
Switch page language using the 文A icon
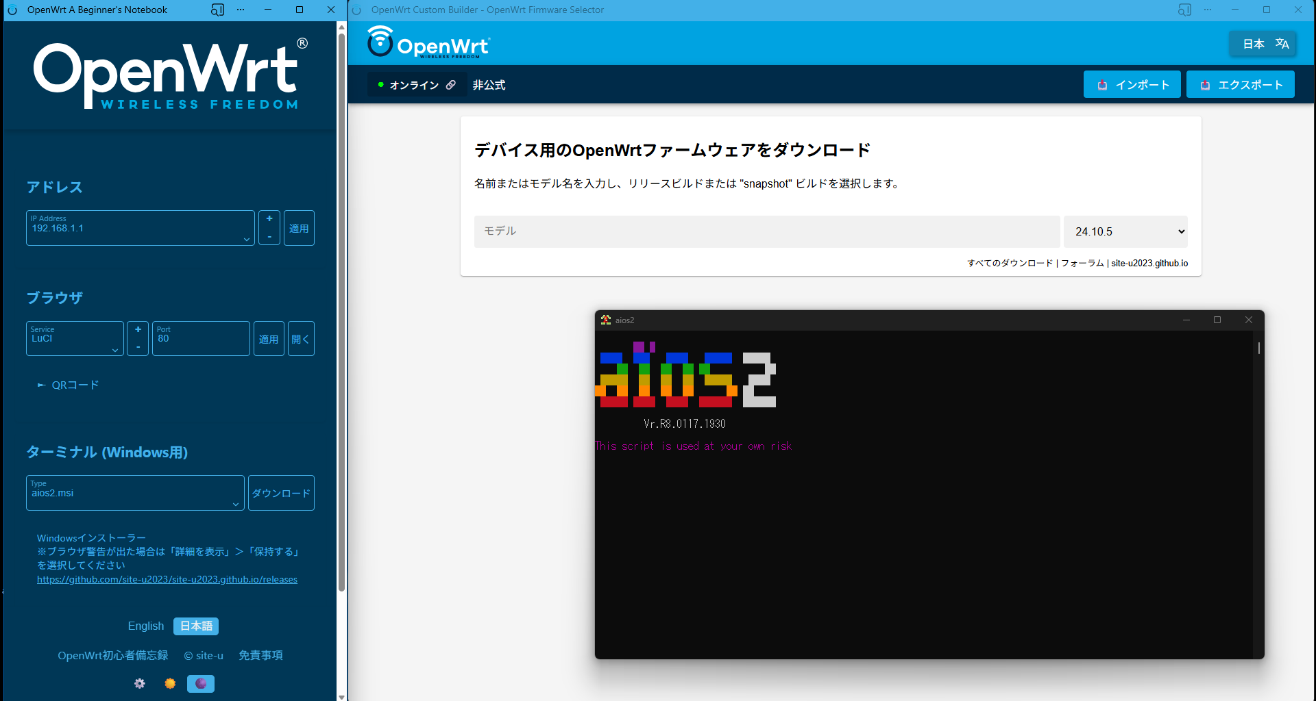pyautogui.click(x=1283, y=43)
